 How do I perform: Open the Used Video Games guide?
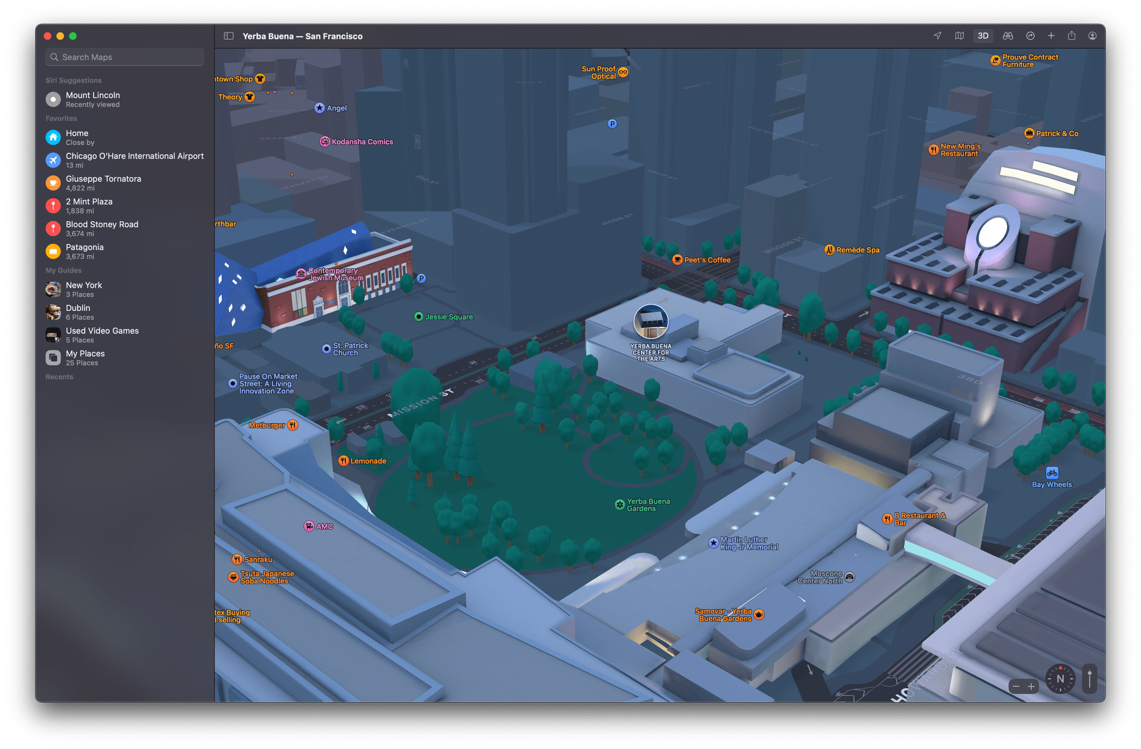[125, 335]
